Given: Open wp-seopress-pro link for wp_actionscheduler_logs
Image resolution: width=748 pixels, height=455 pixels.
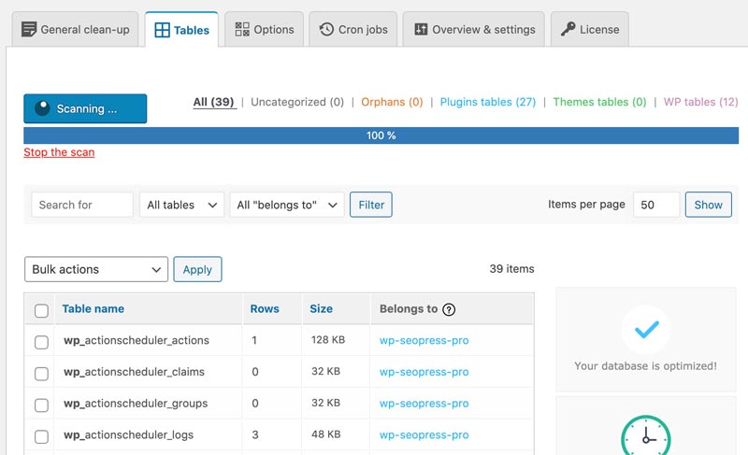Looking at the screenshot, I should (x=424, y=434).
